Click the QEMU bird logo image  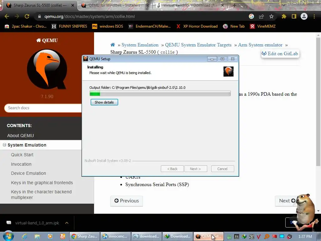pyautogui.click(x=47, y=69)
